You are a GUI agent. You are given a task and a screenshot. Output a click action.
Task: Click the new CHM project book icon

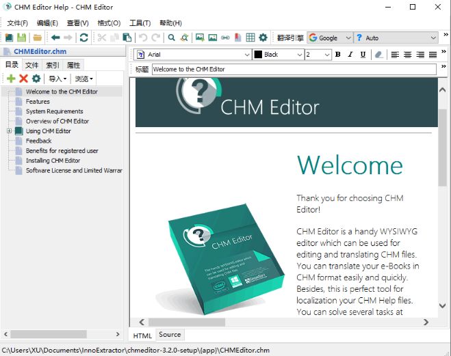coord(9,38)
